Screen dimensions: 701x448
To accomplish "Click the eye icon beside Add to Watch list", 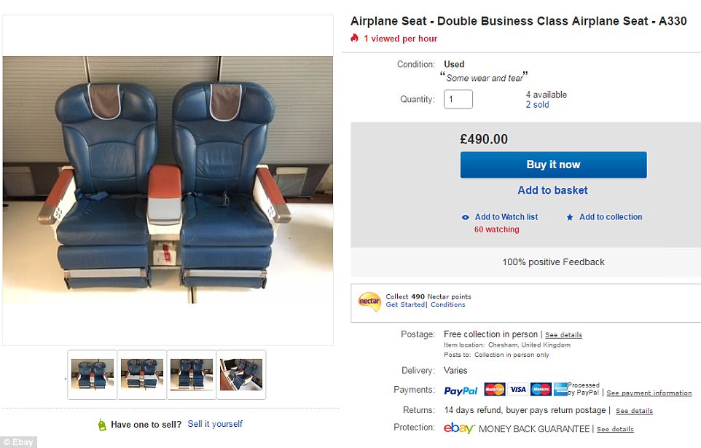I will tap(466, 217).
